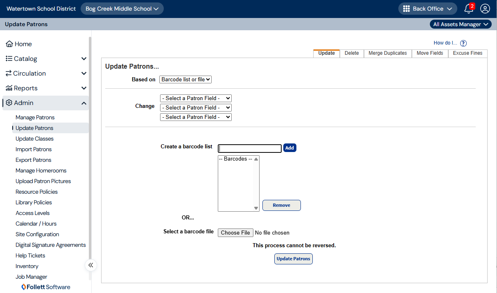Switch to the Delete tab
The height and width of the screenshot is (293, 497).
click(352, 53)
